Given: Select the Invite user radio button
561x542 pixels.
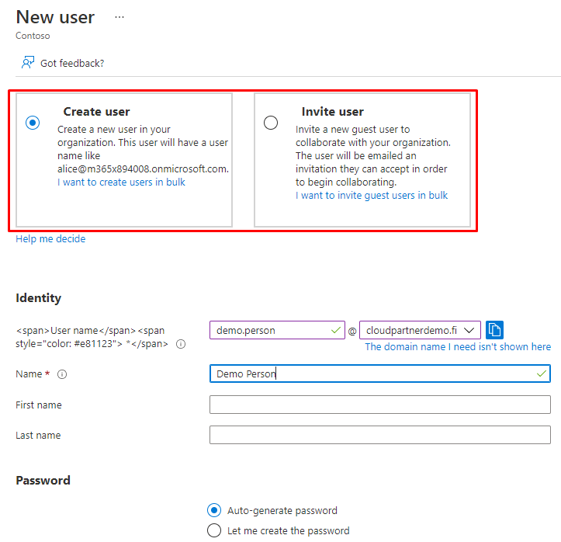Looking at the screenshot, I should click(x=271, y=123).
